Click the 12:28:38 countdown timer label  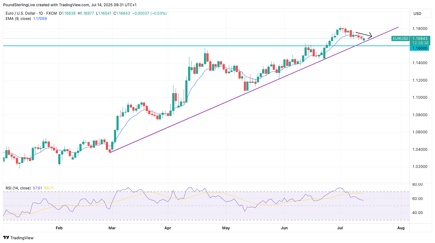pos(420,43)
